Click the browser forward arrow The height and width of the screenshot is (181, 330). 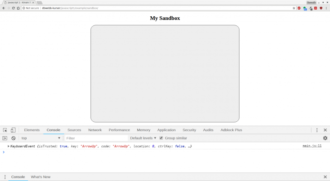pos(9,8)
